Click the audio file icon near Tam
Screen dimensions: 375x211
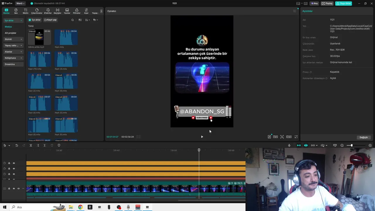pyautogui.click(x=269, y=137)
